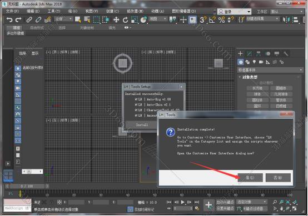308x216 pixels.
Task: Open the 动画(A) menu
Action: point(157,11)
